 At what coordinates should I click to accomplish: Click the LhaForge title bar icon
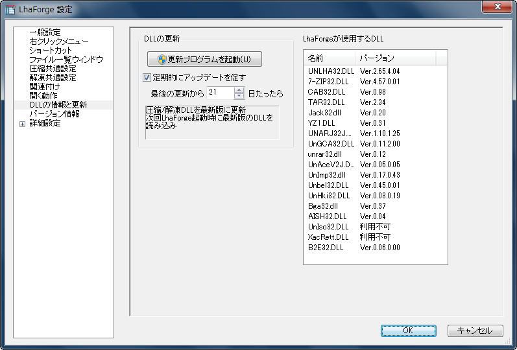10,10
